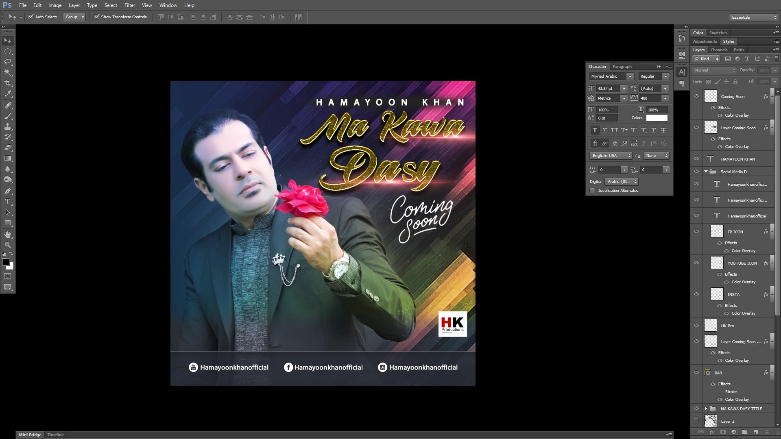
Task: Select the Zoom tool
Action: point(8,245)
